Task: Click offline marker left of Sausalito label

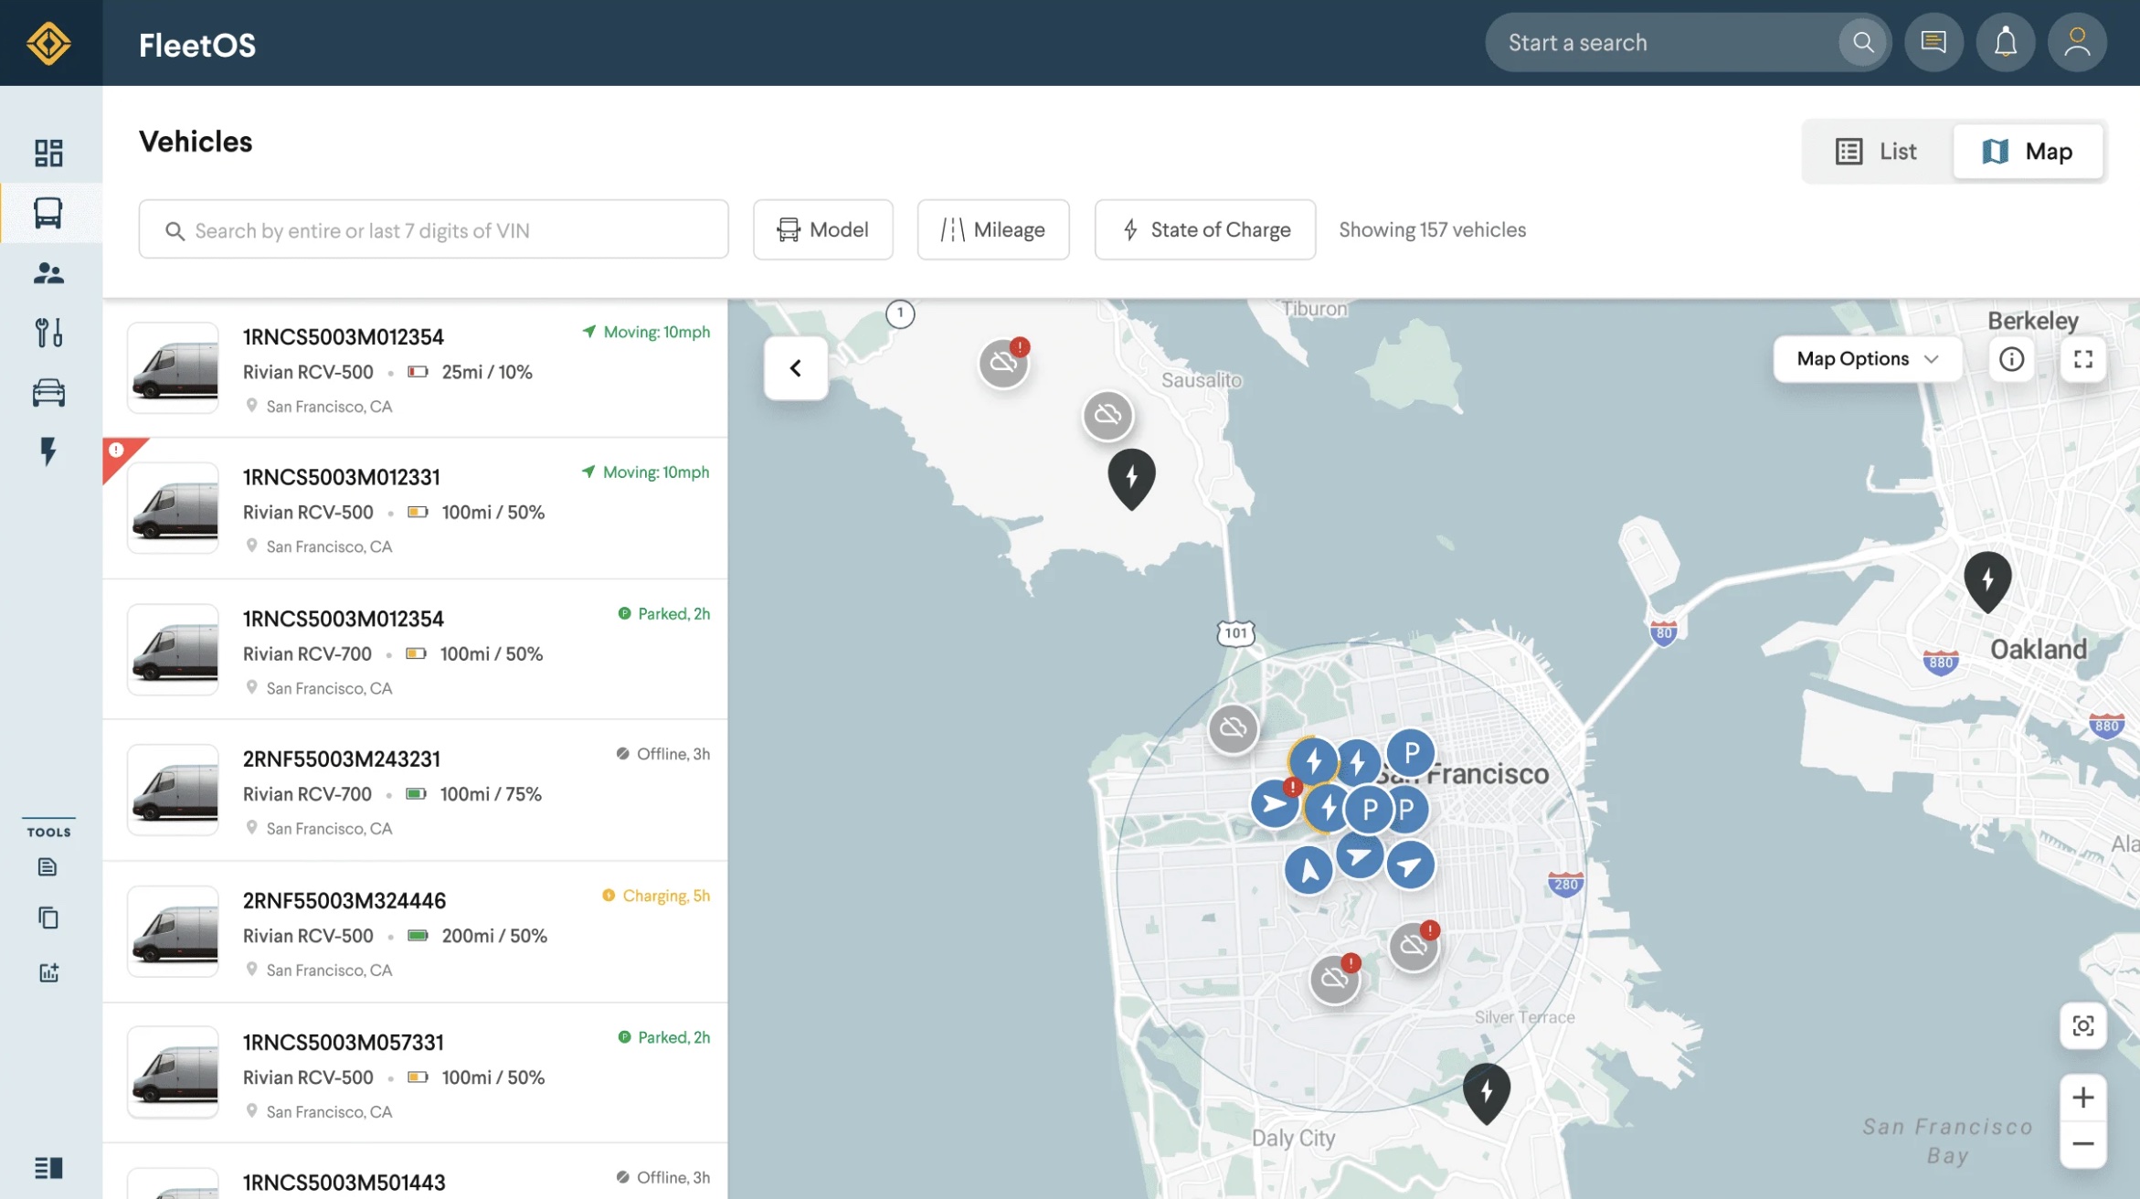Action: click(x=1107, y=416)
